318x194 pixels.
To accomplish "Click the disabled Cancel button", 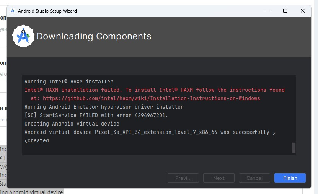I will (x=254, y=178).
